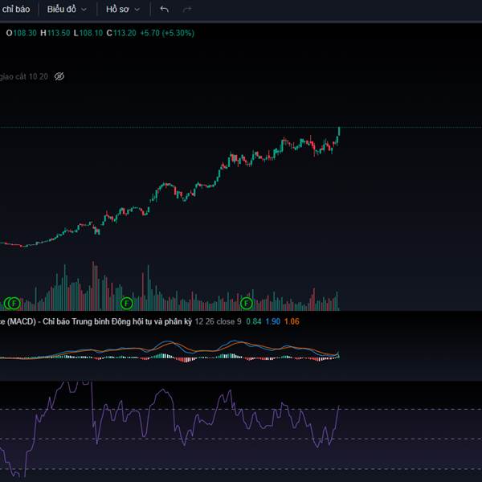Click the MACD settings text '12 26 close 9'
The height and width of the screenshot is (482, 482).
pos(218,321)
